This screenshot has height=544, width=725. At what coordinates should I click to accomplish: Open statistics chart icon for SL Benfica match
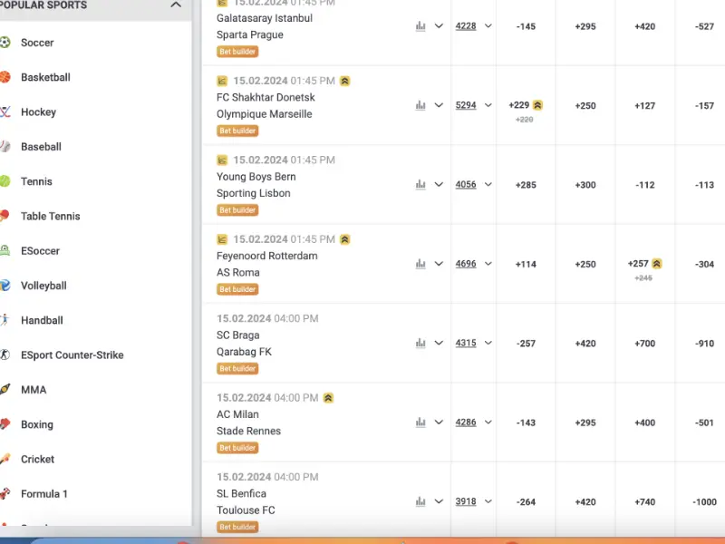click(x=420, y=501)
